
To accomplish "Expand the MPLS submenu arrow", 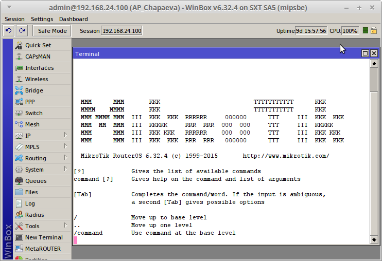I will click(x=65, y=146).
